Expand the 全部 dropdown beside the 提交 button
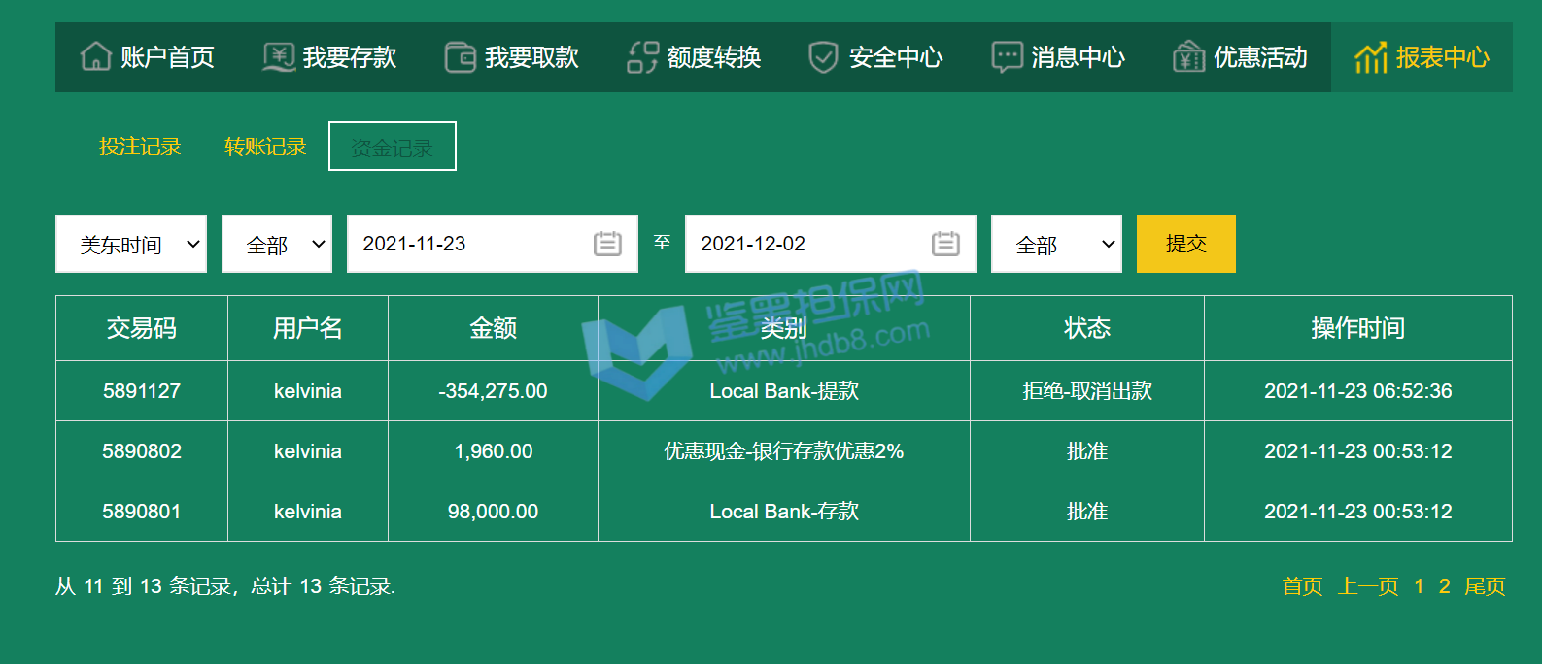Viewport: 1542px width, 664px height. point(1056,244)
